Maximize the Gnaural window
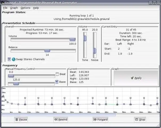161x128 pixels. [x=154, y=3]
